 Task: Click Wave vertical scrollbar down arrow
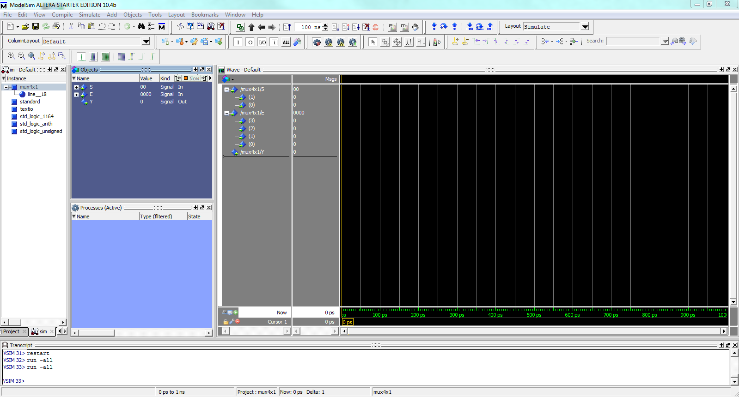[733, 302]
